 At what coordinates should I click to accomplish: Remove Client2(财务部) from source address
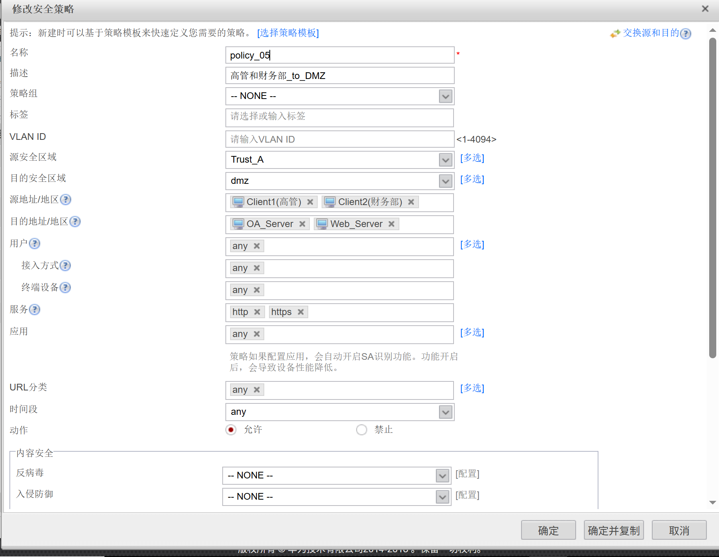pyautogui.click(x=411, y=202)
